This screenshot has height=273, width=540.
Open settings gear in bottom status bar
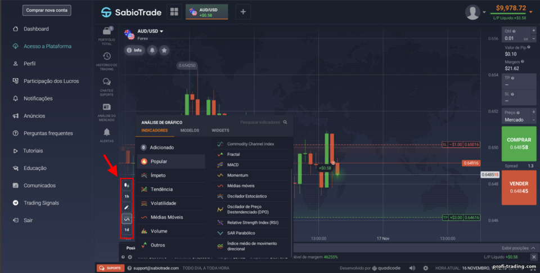pos(426,268)
